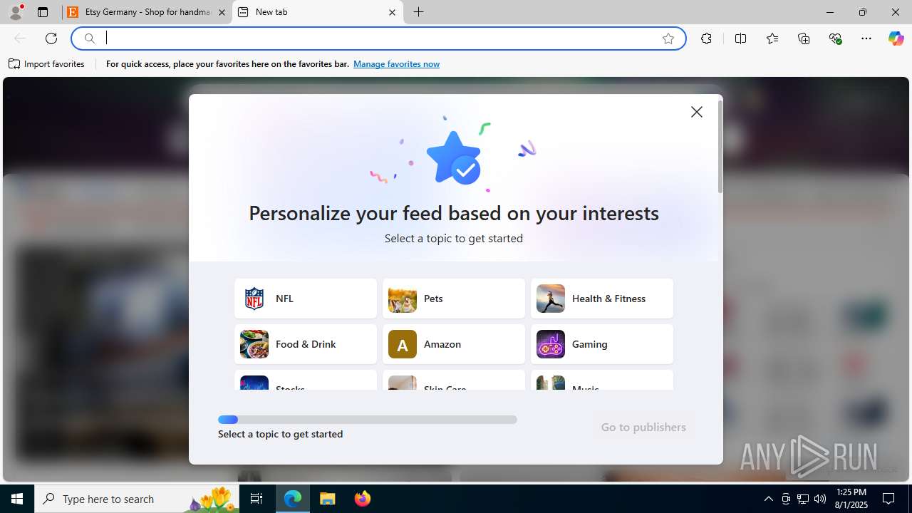Open the tab actions menu icon
This screenshot has width=912, height=513.
(x=43, y=12)
